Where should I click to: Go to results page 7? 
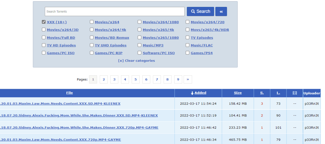coord(157,79)
